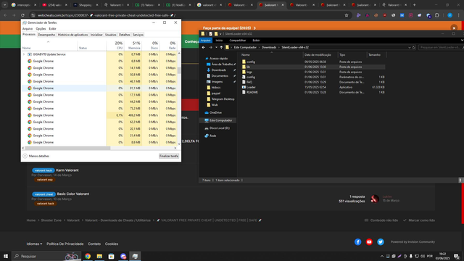The image size is (464, 261).
Task: Click Up arrow in File Explorer
Action: (x=221, y=47)
